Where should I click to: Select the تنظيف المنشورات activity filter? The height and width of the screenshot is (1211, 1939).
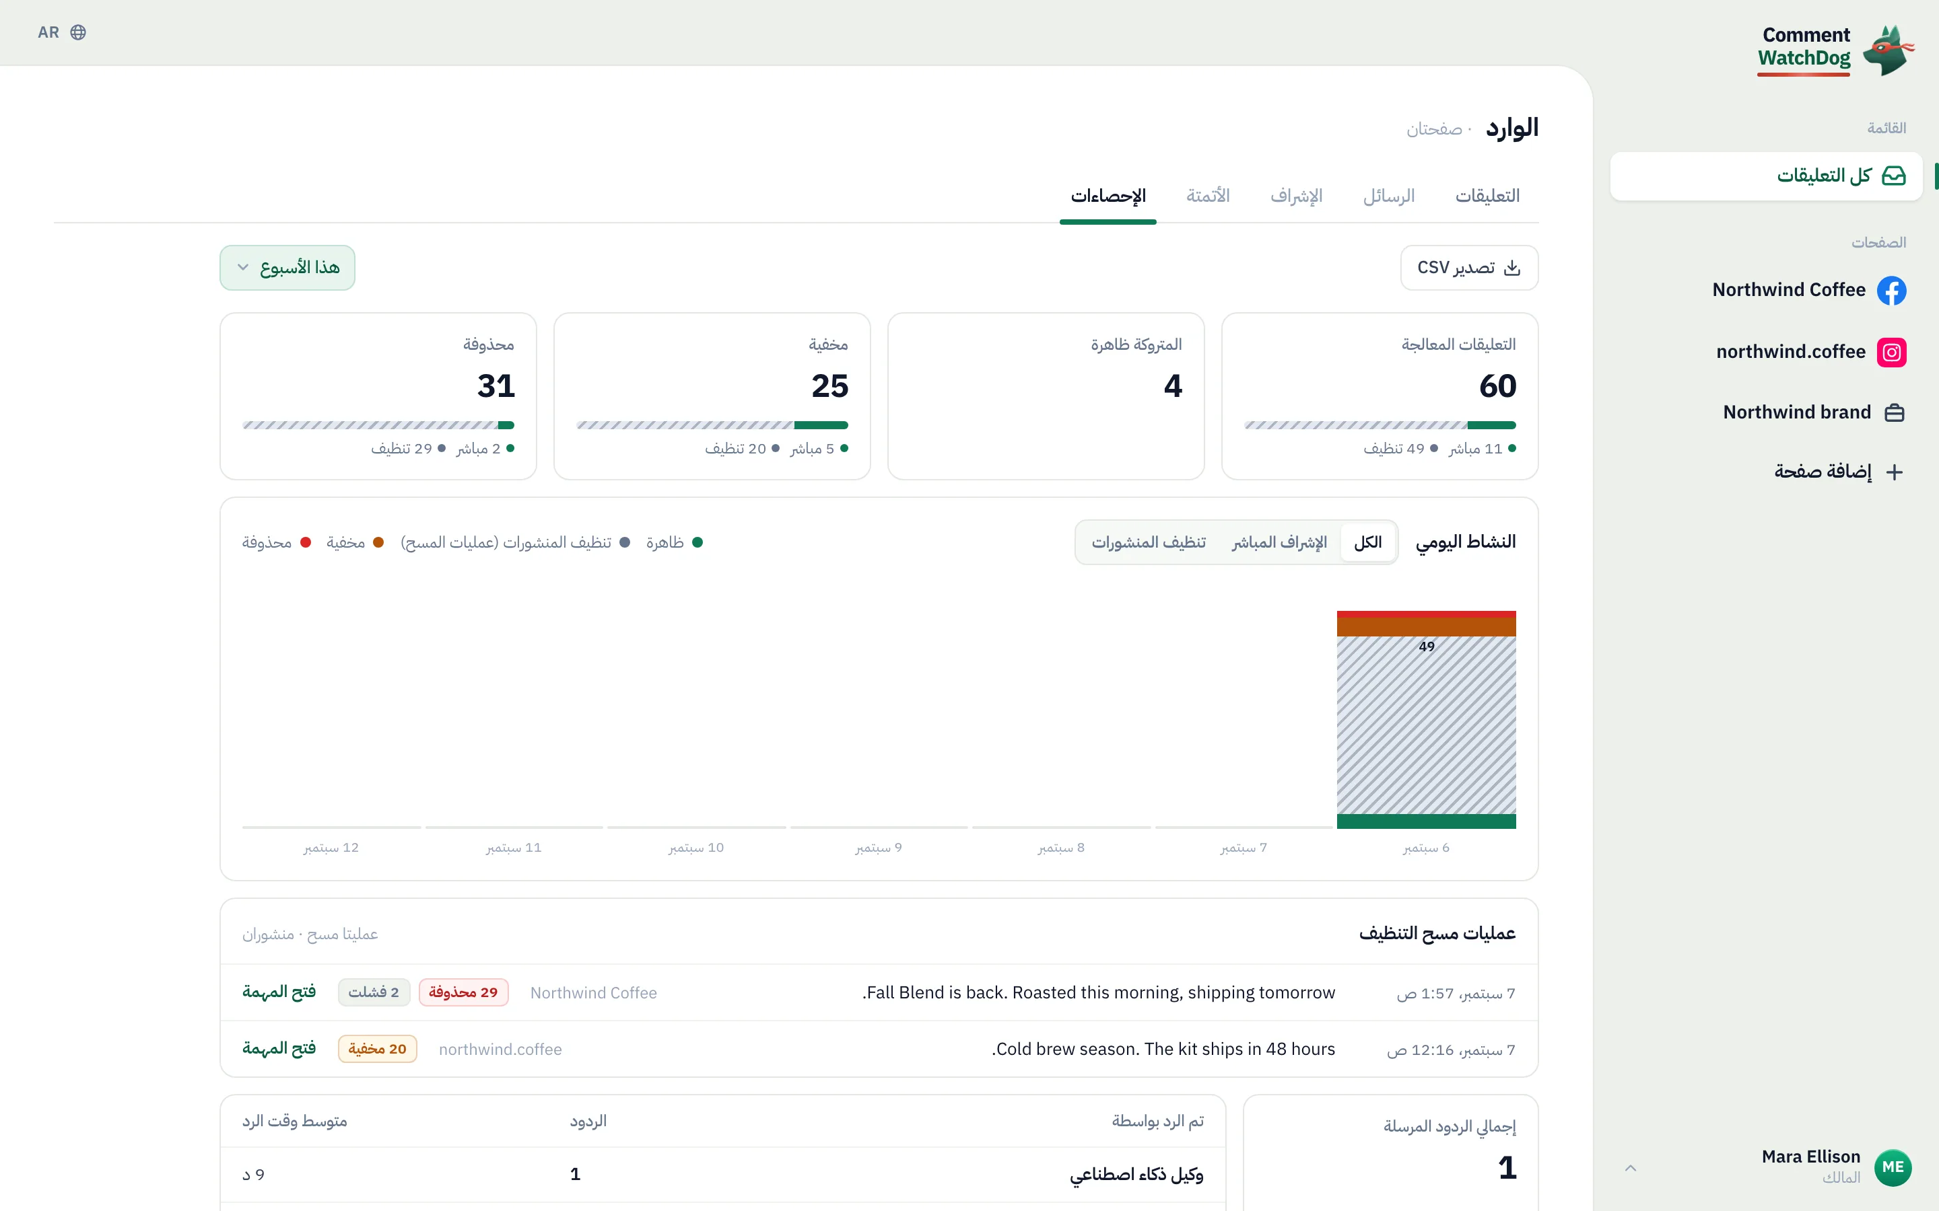tap(1148, 542)
